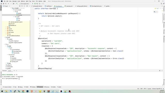Click Run with Coverage icon
The height and width of the screenshot is (93, 165).
(x=37, y=4)
